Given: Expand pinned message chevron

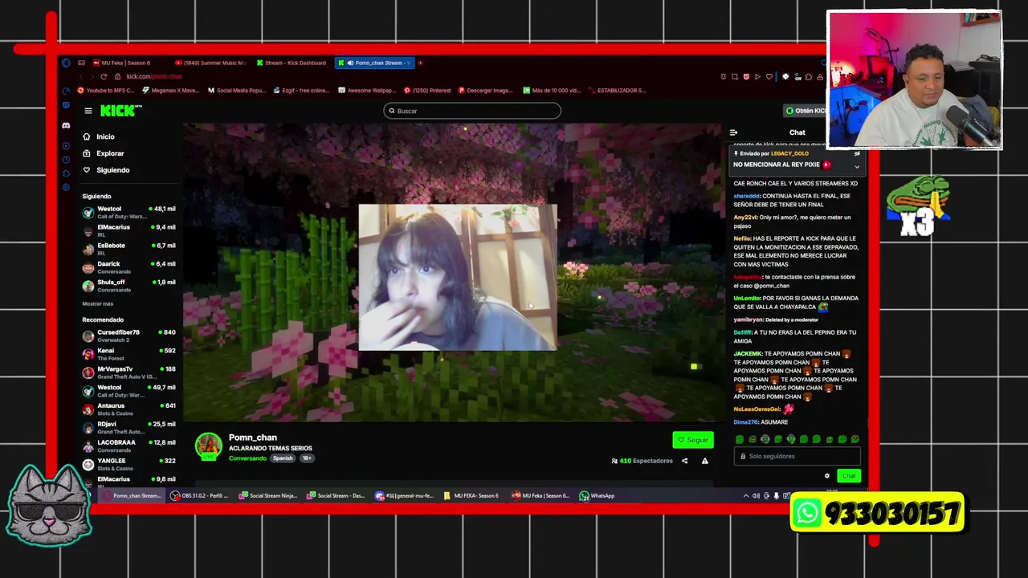Looking at the screenshot, I should [857, 167].
